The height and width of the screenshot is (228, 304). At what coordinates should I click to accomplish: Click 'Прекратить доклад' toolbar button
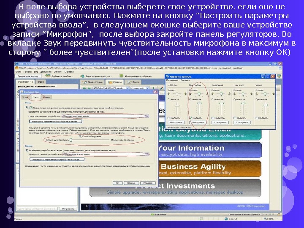pos(28,76)
